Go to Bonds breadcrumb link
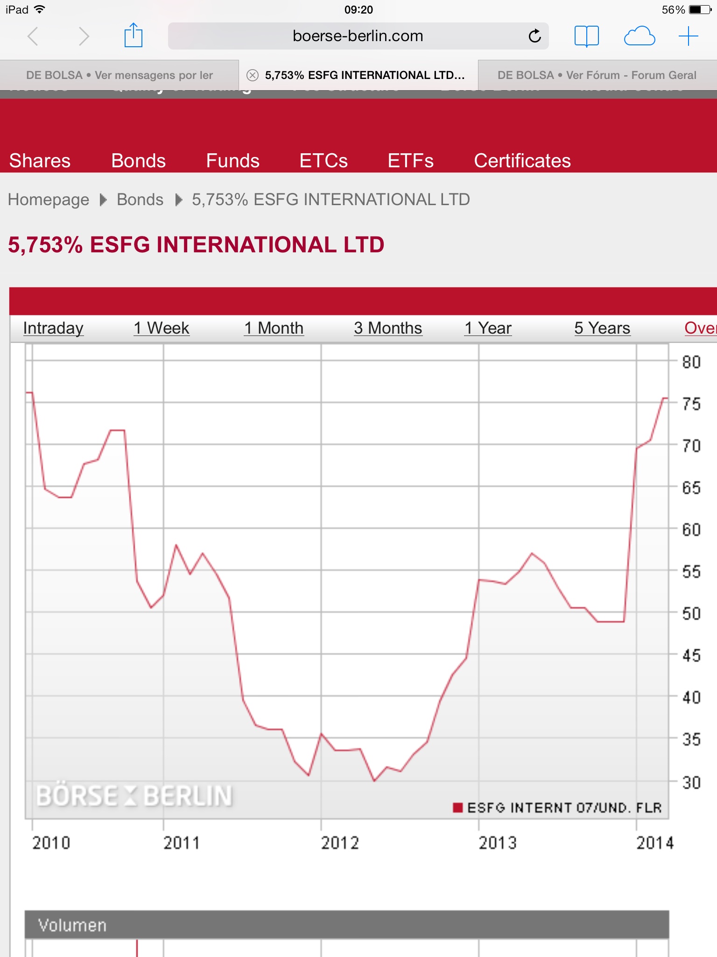Image resolution: width=717 pixels, height=957 pixels. [x=140, y=200]
